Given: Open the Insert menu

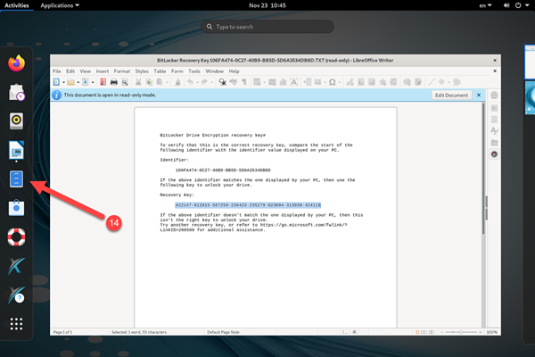Looking at the screenshot, I should click(103, 71).
